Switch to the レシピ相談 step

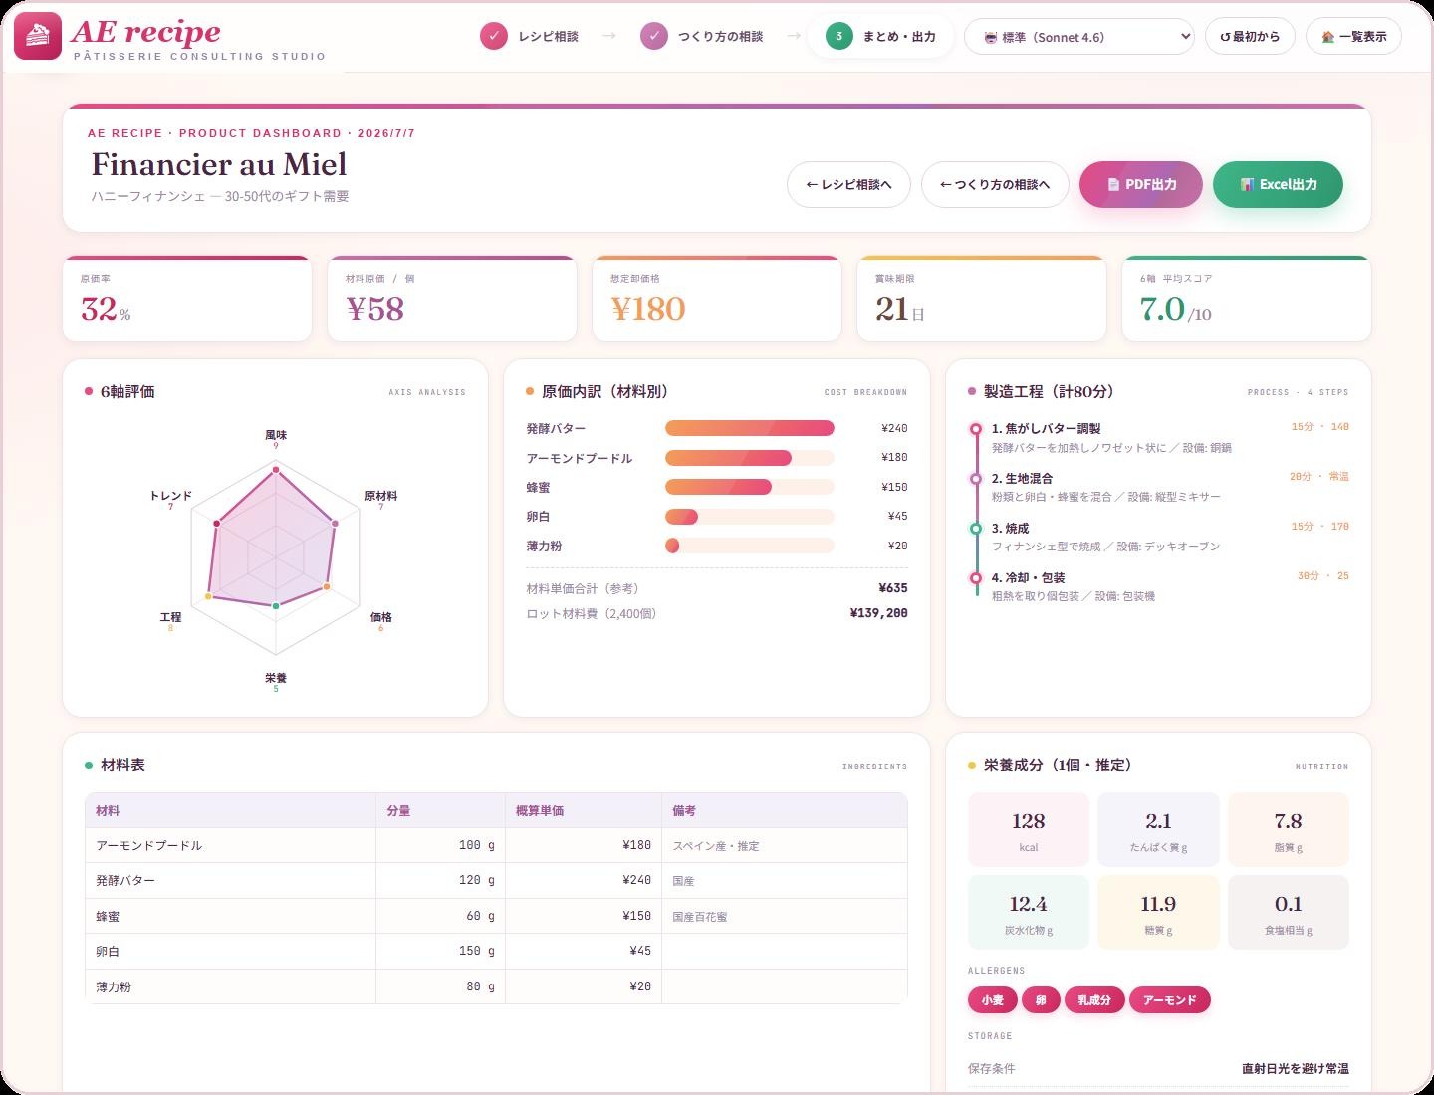click(530, 37)
